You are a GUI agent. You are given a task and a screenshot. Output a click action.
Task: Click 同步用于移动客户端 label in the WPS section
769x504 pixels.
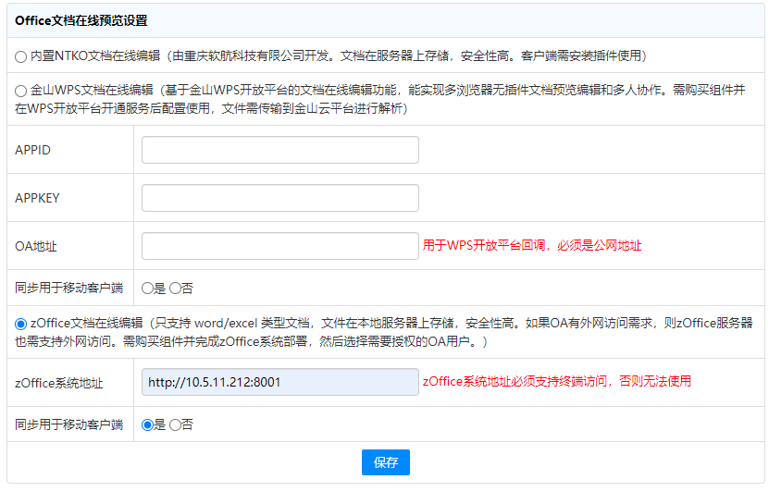68,288
